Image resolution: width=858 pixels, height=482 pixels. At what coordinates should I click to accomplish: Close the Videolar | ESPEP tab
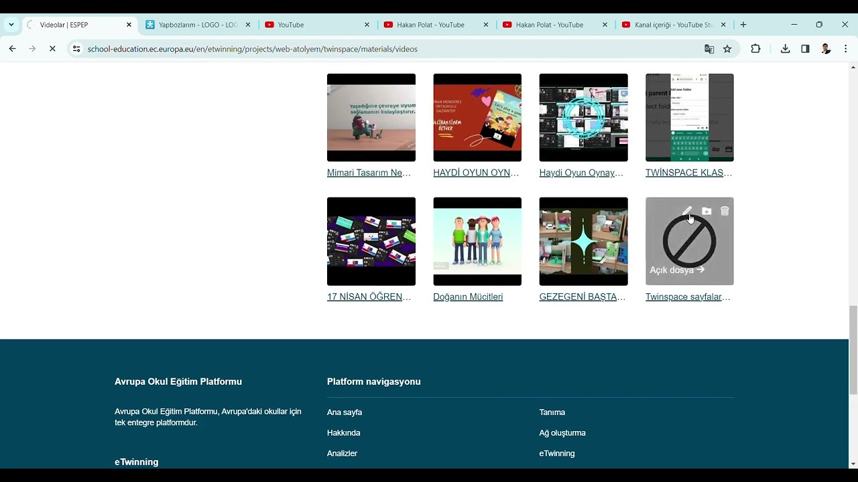129,25
